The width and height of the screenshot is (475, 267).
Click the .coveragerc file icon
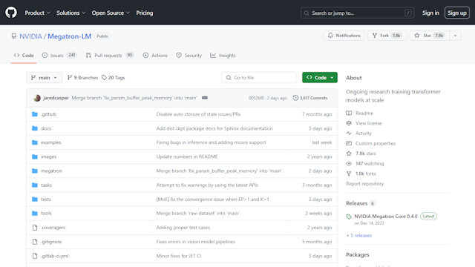tap(35, 228)
